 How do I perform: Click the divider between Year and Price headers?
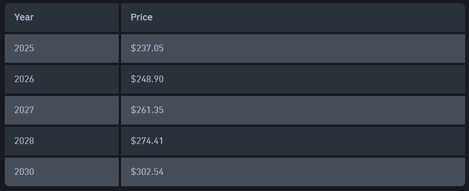(x=120, y=18)
